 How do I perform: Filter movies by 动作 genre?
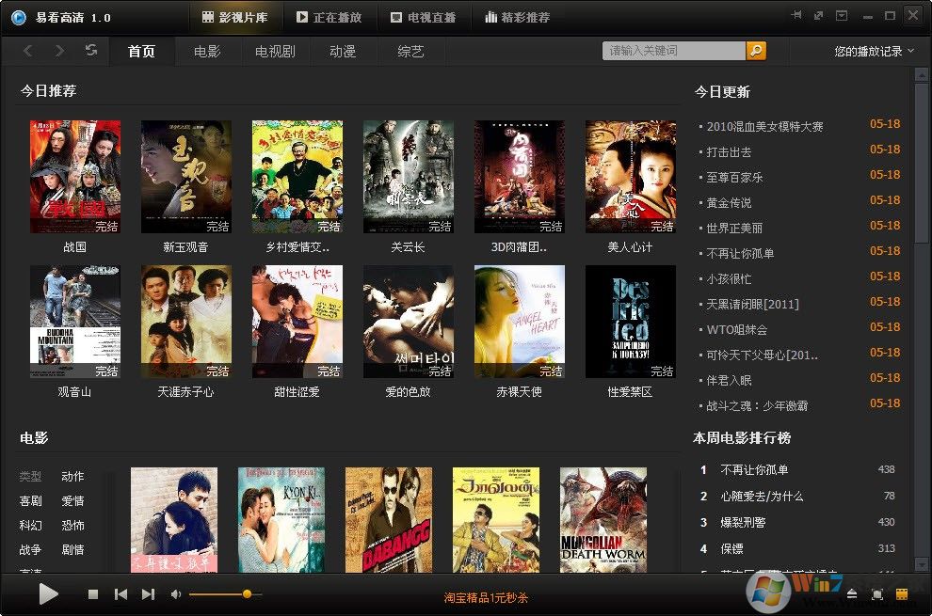[x=72, y=477]
